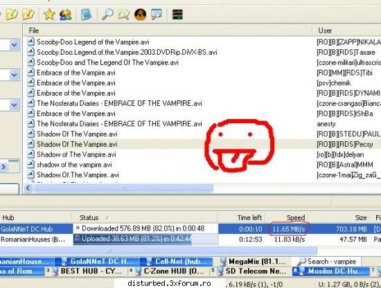This screenshot has width=381, height=288.
Task: Select Shadow Of The Vampire.avi from [RO][B][RDS]Pecsy
Action: [77, 144]
